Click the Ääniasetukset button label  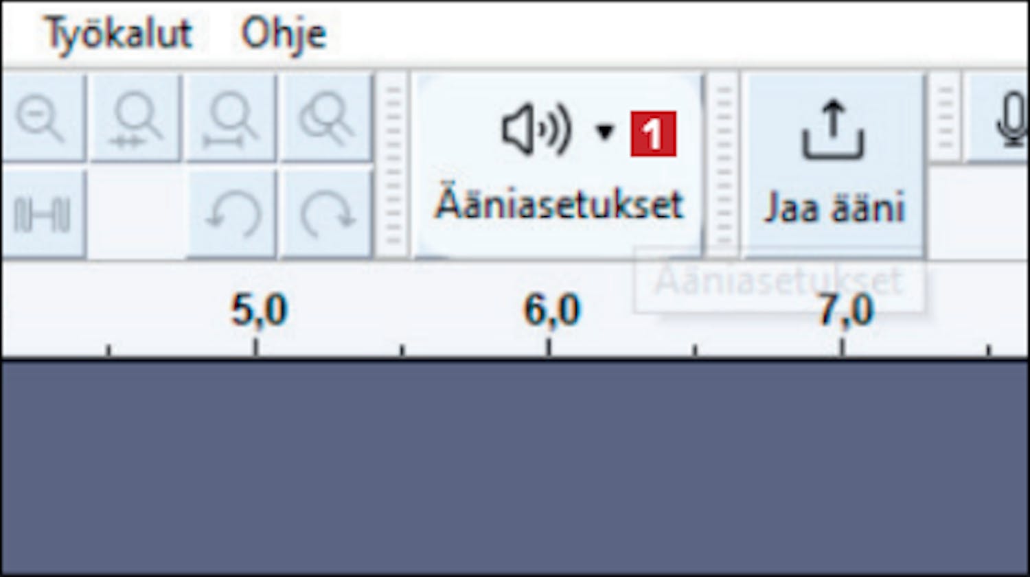[x=558, y=204]
